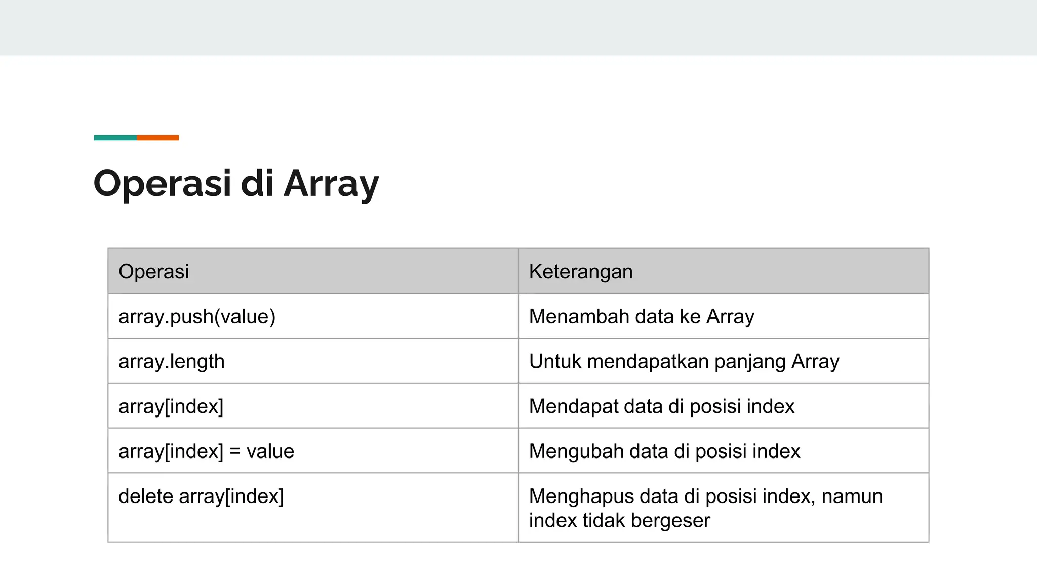Click the slide title 'Operasi di Array'
The width and height of the screenshot is (1037, 583).
(x=236, y=183)
